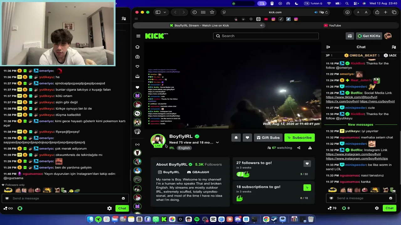Click the Get KICKs button
Viewport: 401px width, 225px height.
click(x=369, y=36)
